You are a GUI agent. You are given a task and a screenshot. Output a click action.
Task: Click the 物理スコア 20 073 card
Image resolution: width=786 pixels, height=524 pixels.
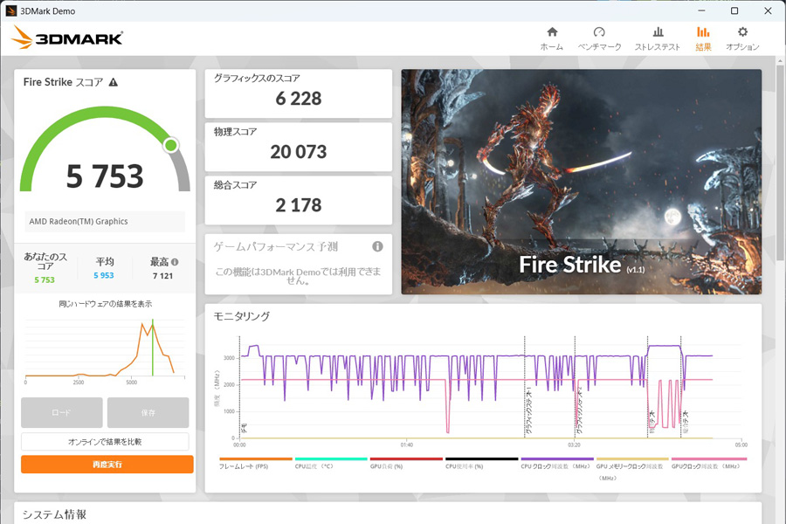pos(299,147)
